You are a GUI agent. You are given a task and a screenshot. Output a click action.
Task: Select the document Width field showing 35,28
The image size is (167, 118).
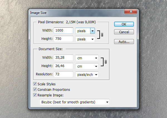pos(64,58)
